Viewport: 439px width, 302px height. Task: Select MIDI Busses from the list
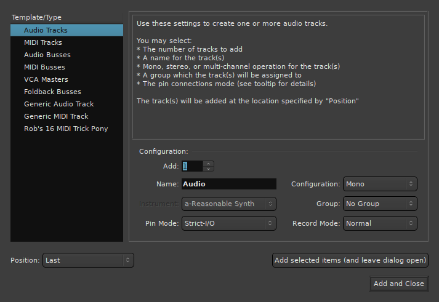[44, 67]
